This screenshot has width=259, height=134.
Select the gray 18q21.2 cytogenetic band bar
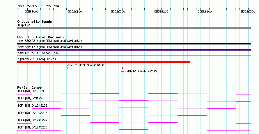(x=134, y=28)
